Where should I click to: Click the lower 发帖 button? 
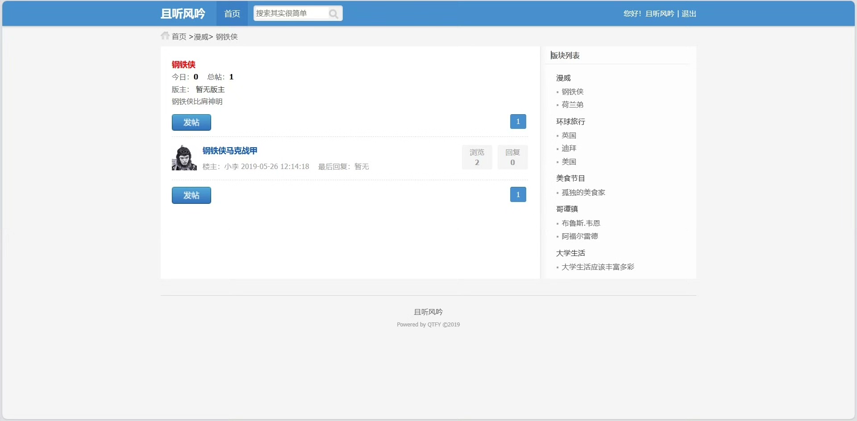[191, 195]
